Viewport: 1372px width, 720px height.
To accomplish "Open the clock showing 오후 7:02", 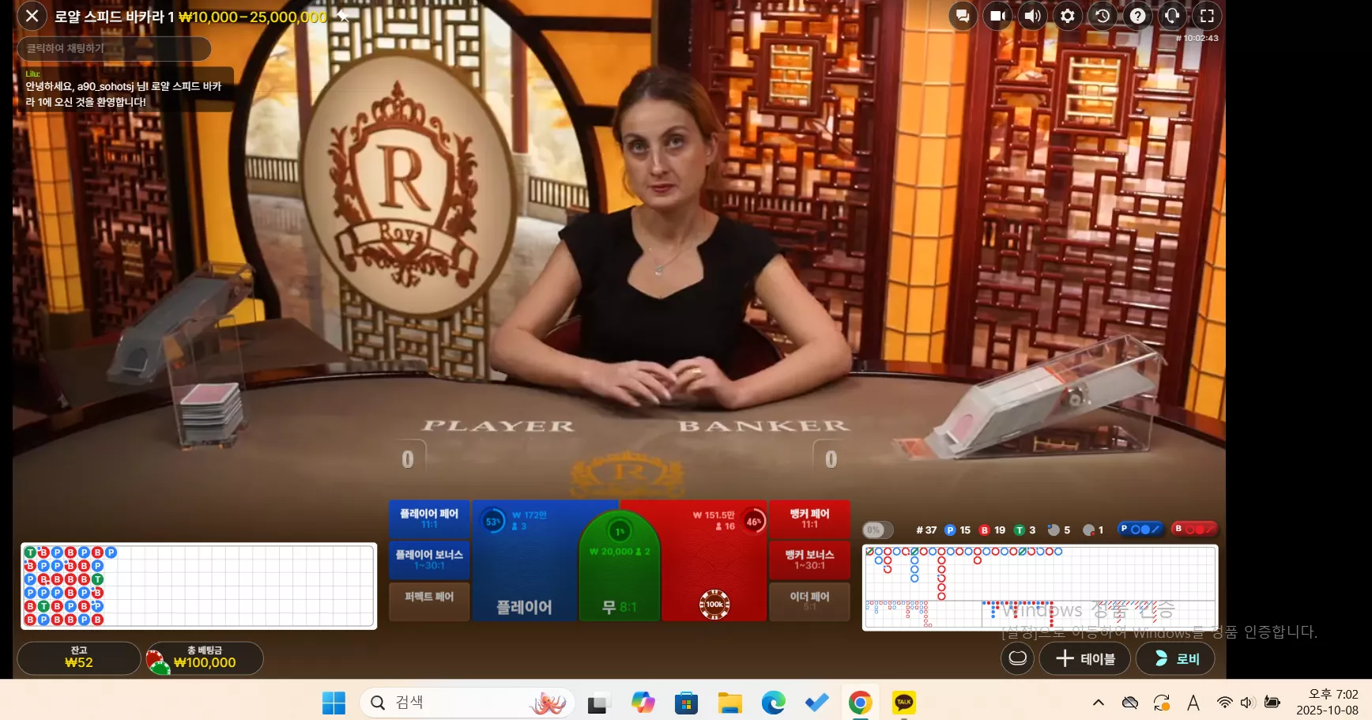I will pos(1327,702).
